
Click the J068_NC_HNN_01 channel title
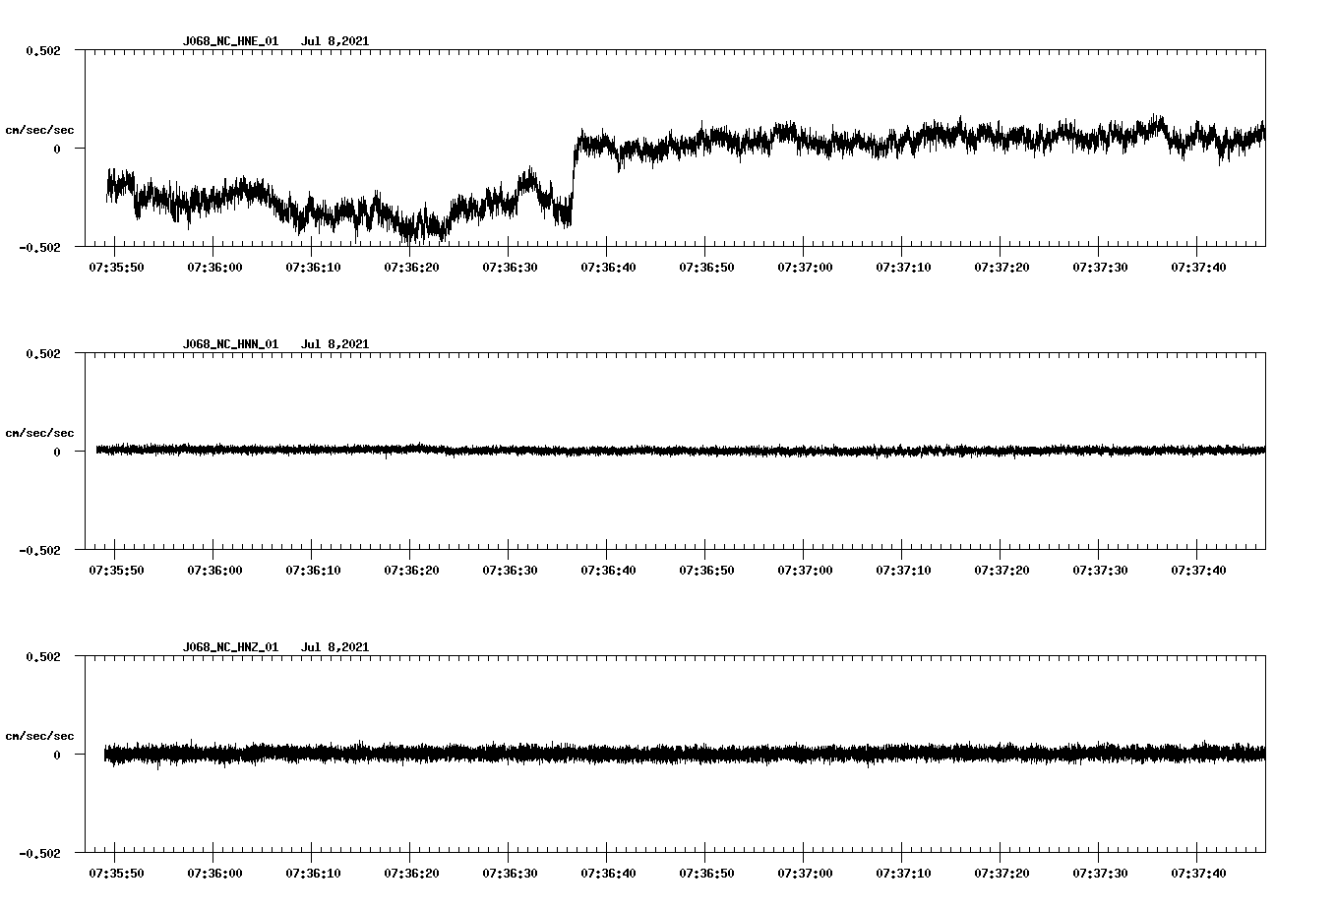coord(230,344)
